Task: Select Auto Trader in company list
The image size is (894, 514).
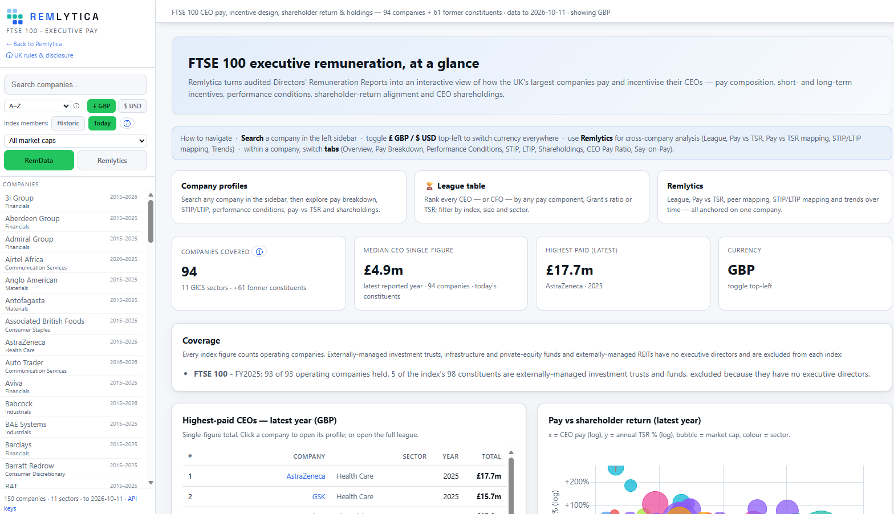Action: (x=72, y=366)
